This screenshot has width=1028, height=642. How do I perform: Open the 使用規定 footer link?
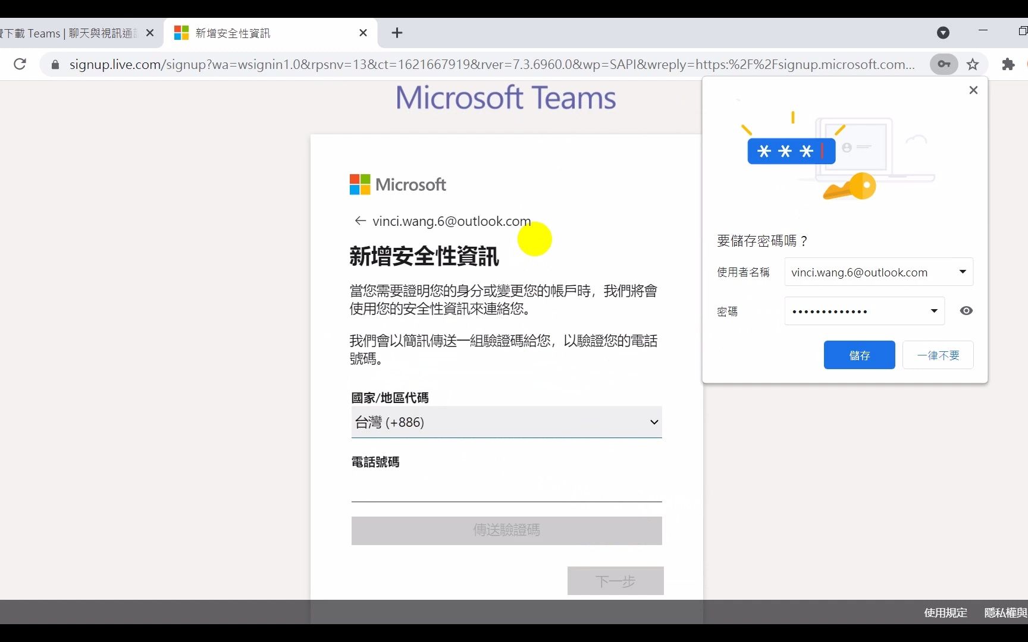pyautogui.click(x=945, y=612)
